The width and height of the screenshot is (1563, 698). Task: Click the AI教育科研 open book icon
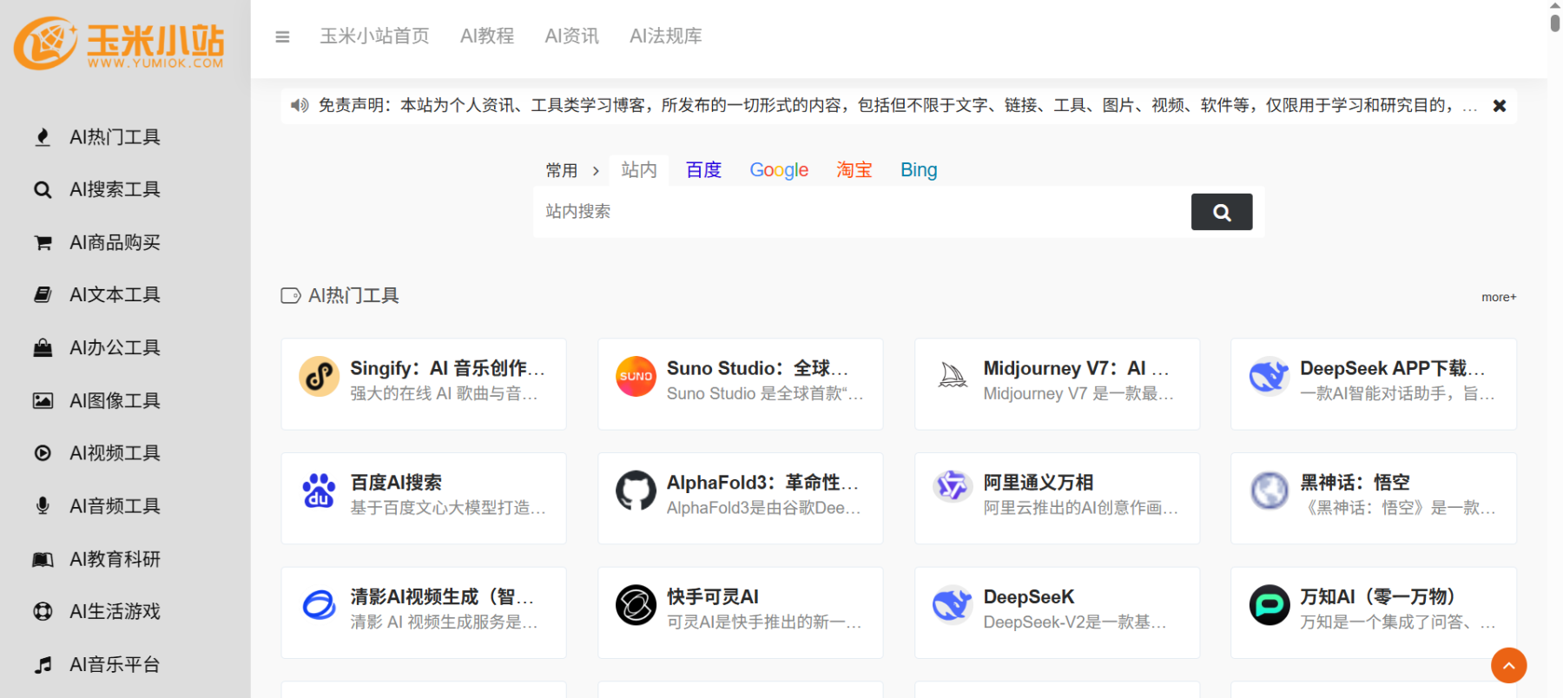coord(43,559)
